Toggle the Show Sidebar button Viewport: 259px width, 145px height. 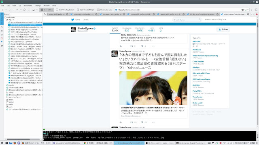point(47,10)
